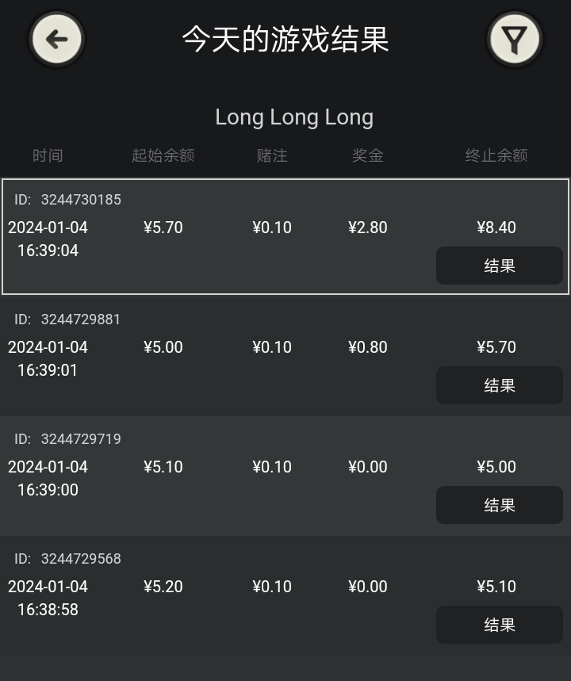Click the 时间 column header
571x681 pixels.
48,155
